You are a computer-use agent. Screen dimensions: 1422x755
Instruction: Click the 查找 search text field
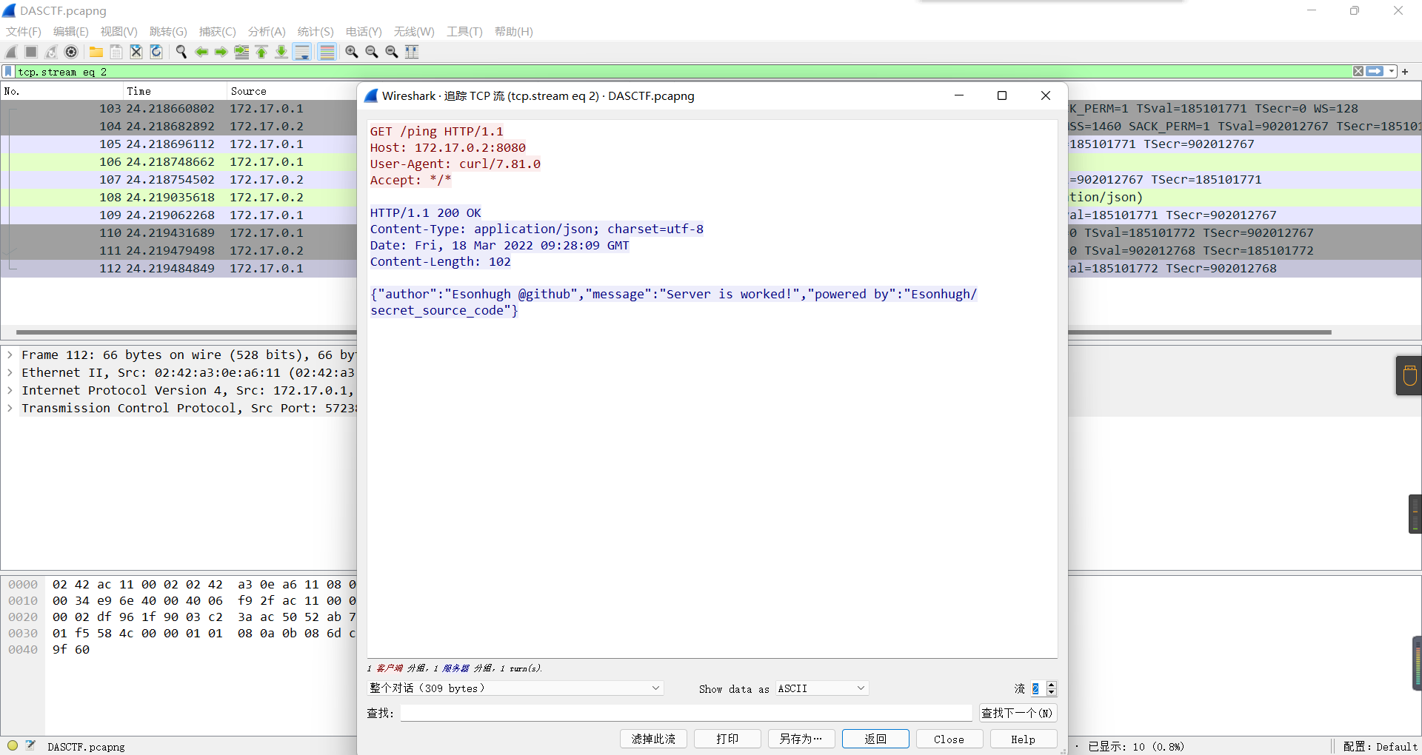coord(686,713)
